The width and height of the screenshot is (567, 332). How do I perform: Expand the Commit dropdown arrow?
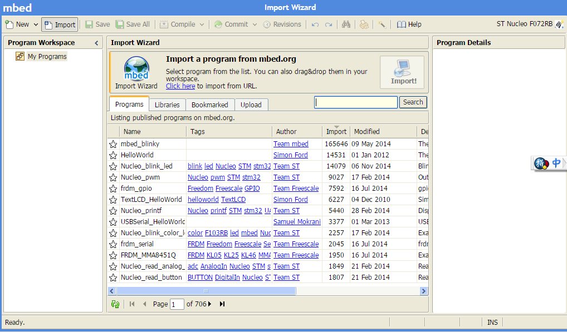255,24
